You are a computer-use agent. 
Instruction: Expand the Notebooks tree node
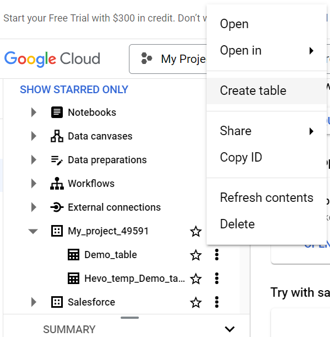point(34,112)
